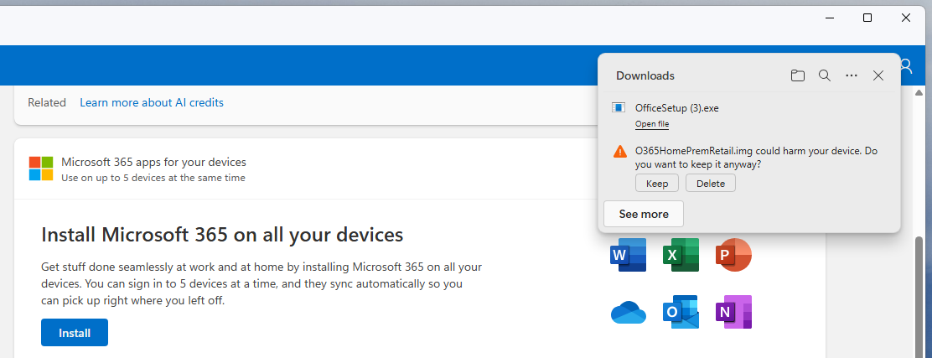Click the blue Install button
Viewport: 932px width, 358px height.
click(x=75, y=332)
